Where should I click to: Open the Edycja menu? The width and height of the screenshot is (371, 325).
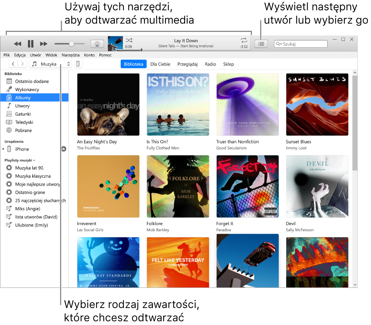click(x=20, y=55)
